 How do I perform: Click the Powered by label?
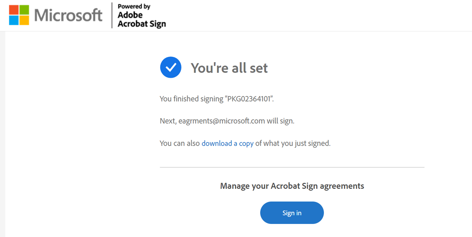click(134, 6)
